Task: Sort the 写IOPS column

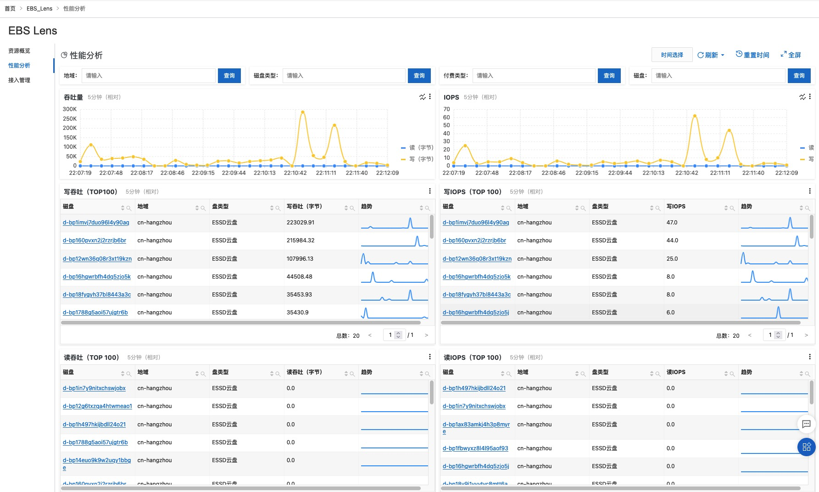Action: (x=726, y=208)
